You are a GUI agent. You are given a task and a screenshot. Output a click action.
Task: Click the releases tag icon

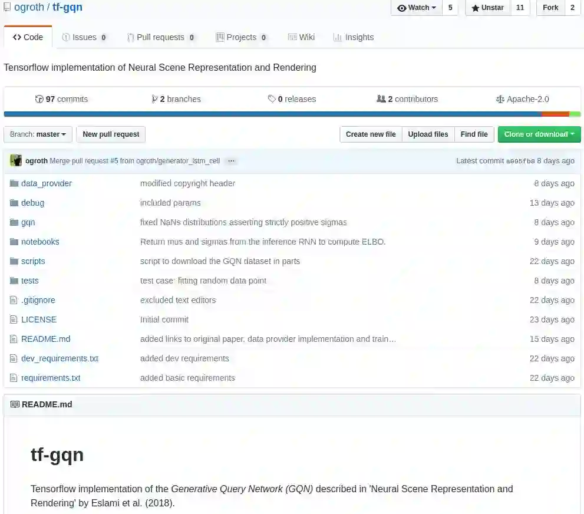(272, 98)
